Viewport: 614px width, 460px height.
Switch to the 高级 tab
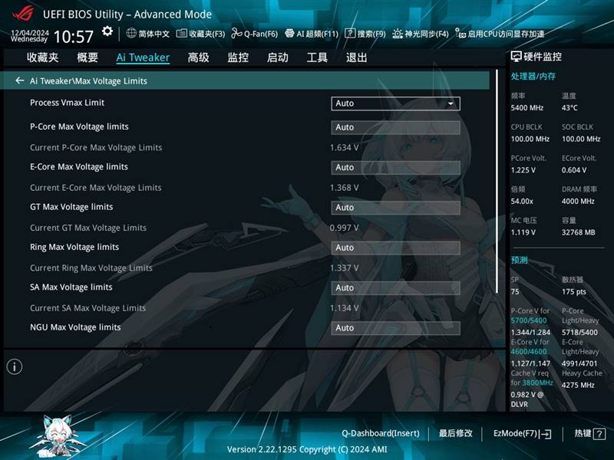pyautogui.click(x=198, y=58)
